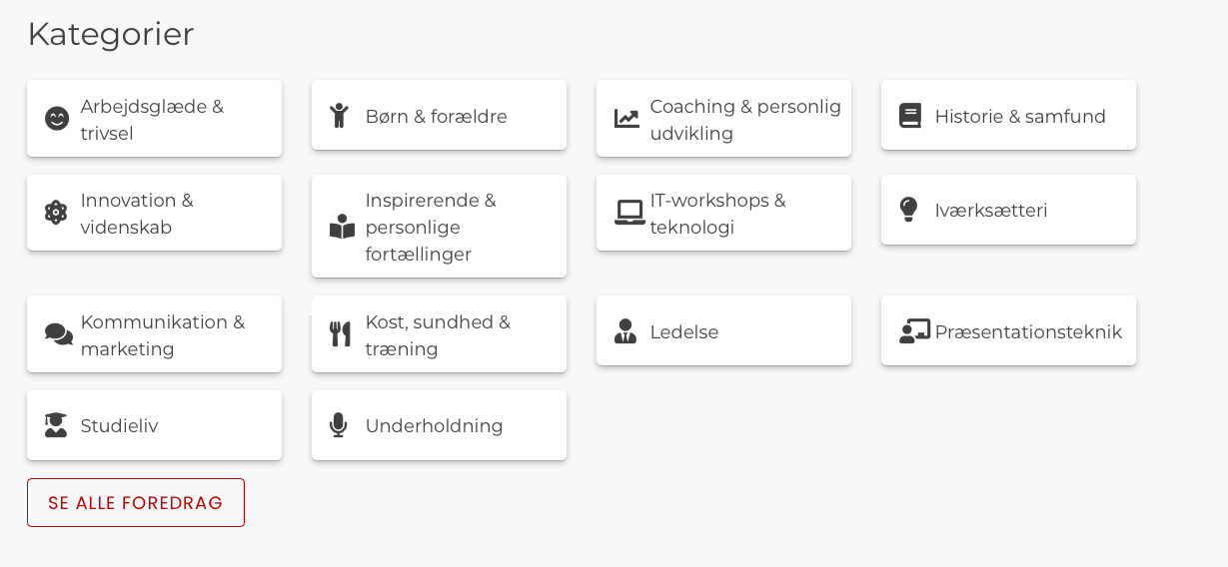1228x567 pixels.
Task: Click the book icon for Historie & samfund
Action: [909, 116]
